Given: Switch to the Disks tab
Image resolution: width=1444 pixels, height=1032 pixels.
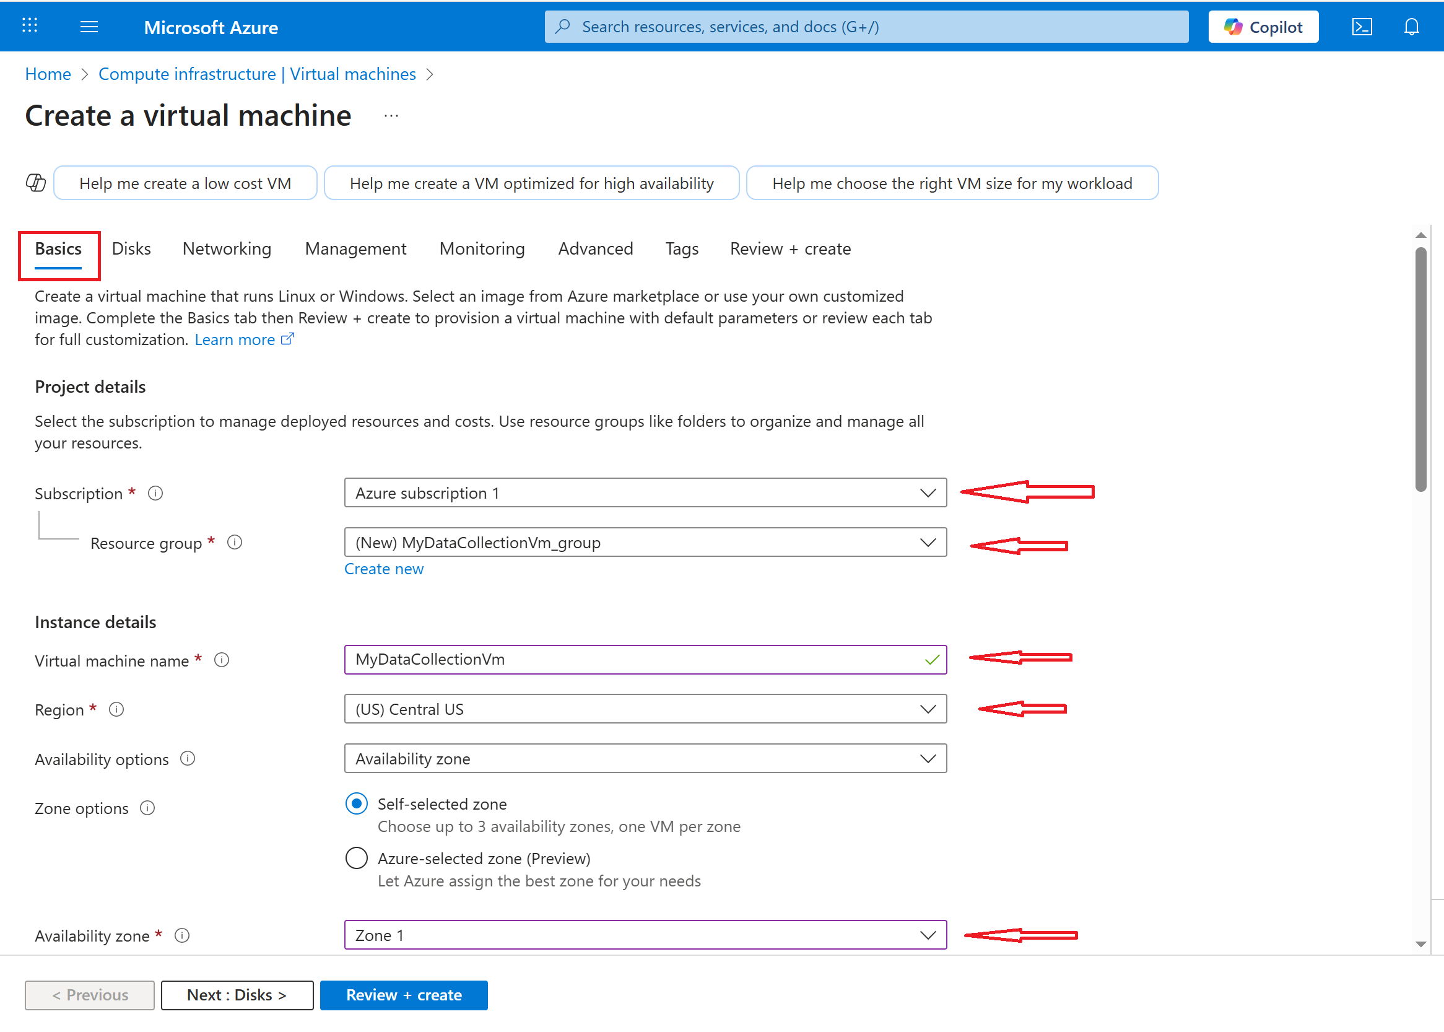Looking at the screenshot, I should point(131,248).
